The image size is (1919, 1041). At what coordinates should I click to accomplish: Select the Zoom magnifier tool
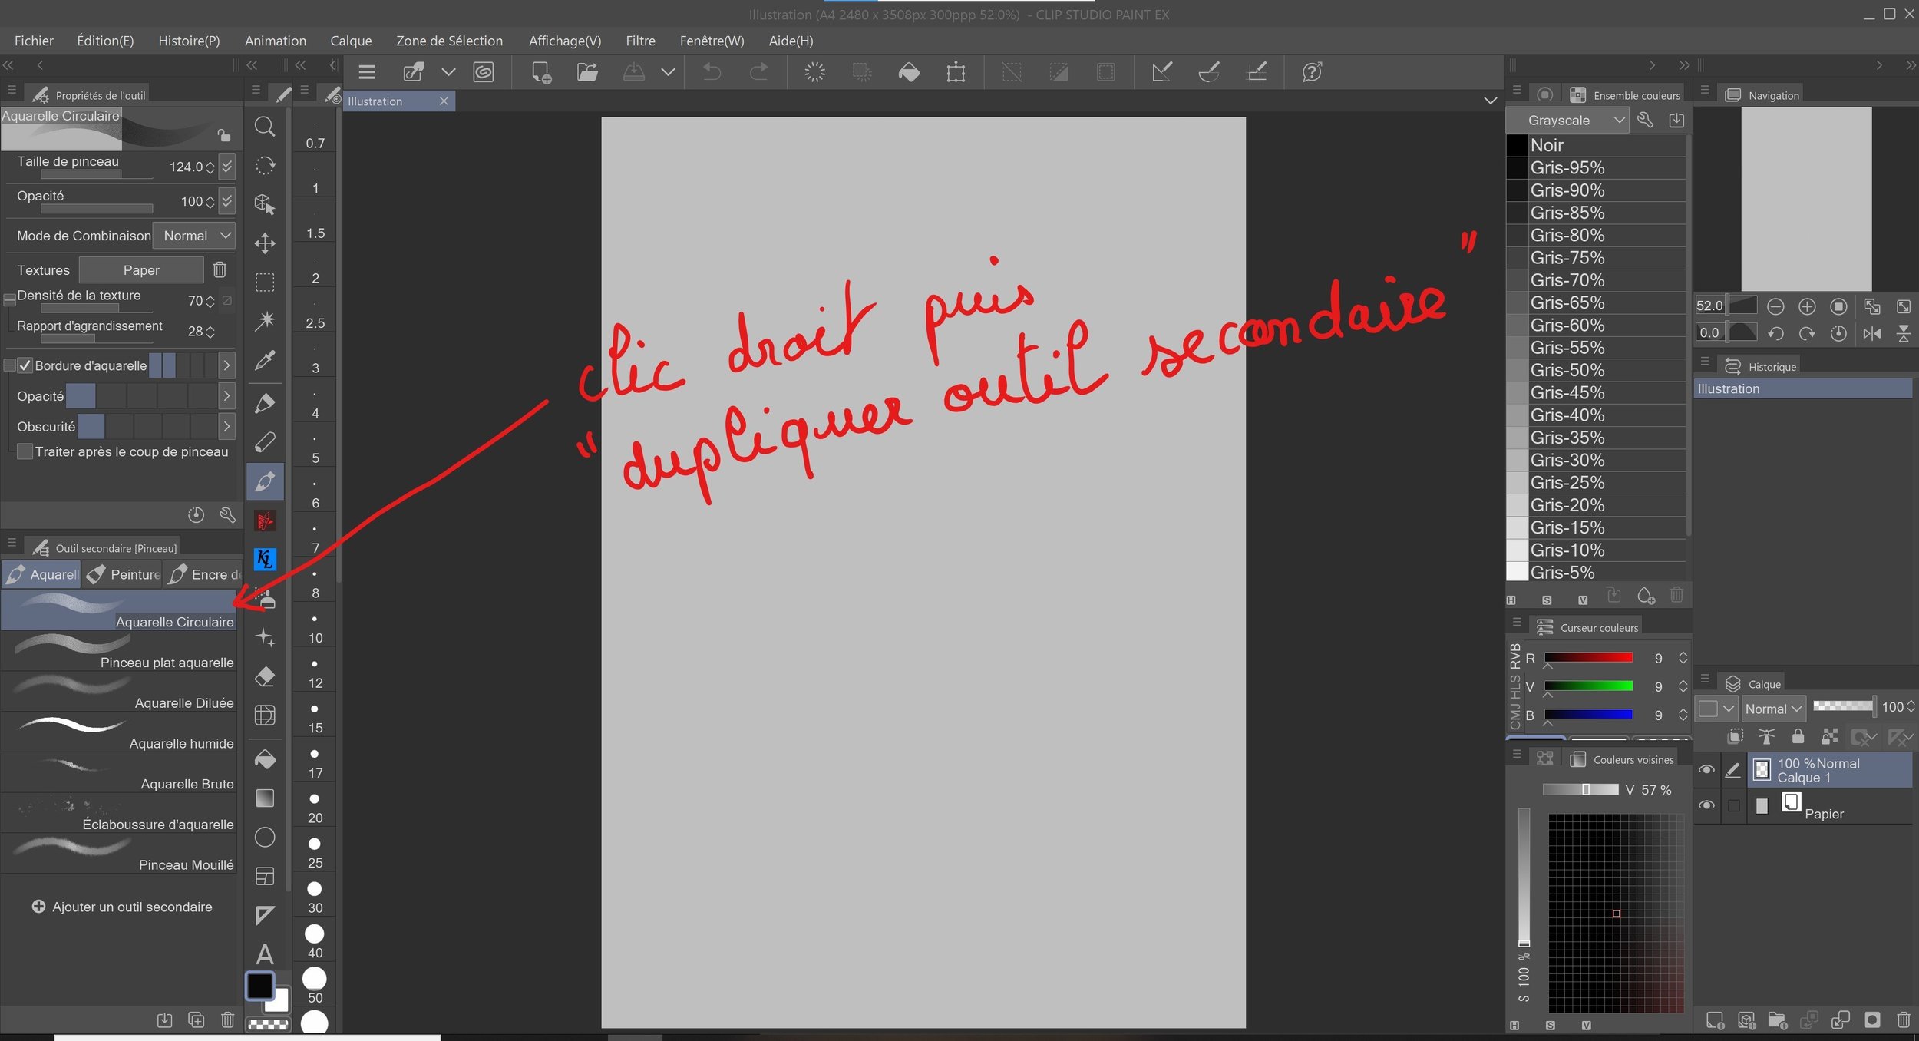pos(265,127)
